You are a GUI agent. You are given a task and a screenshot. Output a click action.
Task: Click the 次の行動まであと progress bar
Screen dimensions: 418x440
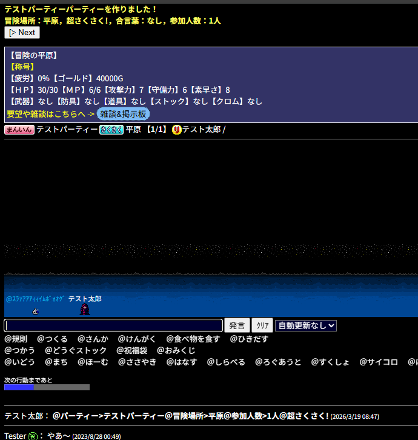(47, 387)
